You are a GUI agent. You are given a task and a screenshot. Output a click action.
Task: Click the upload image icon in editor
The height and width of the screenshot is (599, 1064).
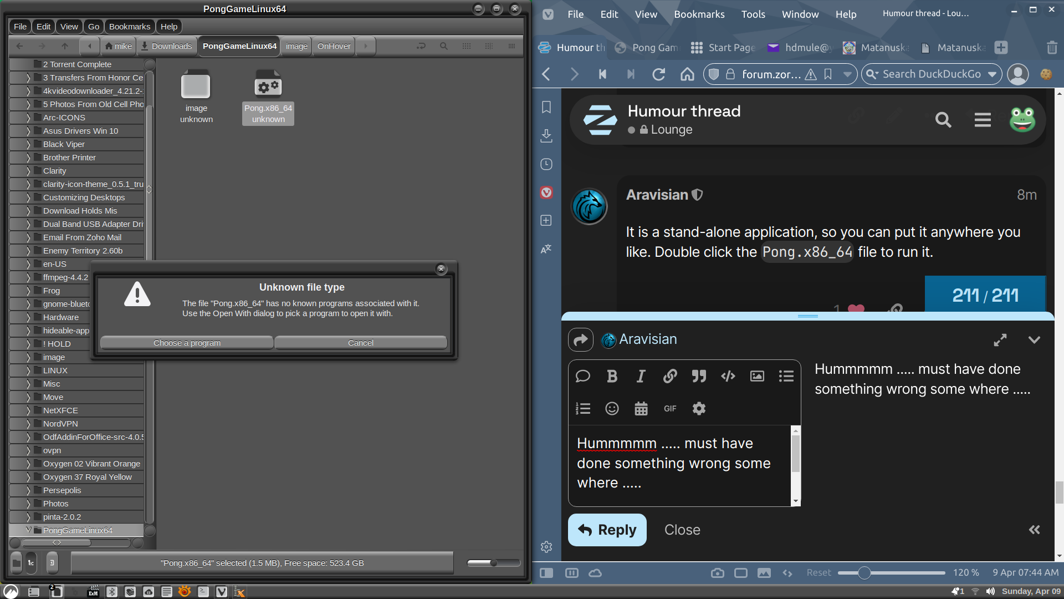pos(757,377)
